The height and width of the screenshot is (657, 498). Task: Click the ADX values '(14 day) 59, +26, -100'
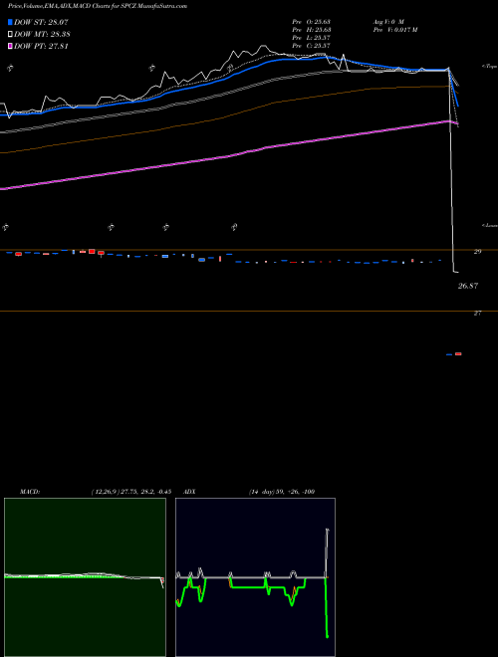pyautogui.click(x=282, y=492)
